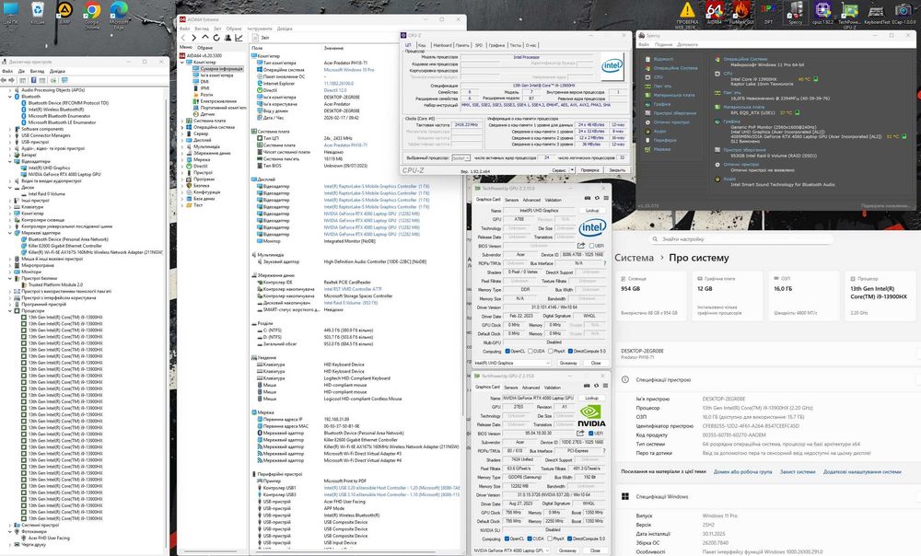Viewport: 921px width, 556px height.
Task: Open the hamburger menu in the NVIDIA GPU-Z window
Action: tap(605, 386)
